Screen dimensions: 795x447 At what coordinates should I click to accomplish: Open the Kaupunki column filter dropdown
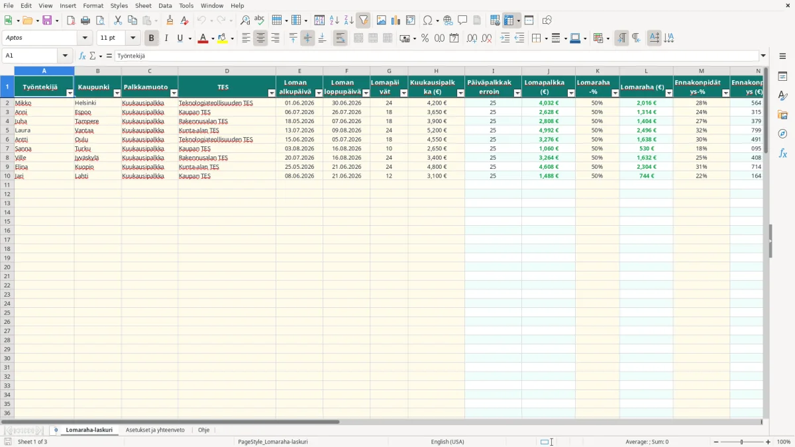[117, 93]
